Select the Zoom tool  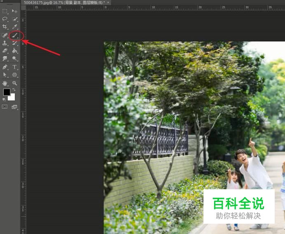14,83
